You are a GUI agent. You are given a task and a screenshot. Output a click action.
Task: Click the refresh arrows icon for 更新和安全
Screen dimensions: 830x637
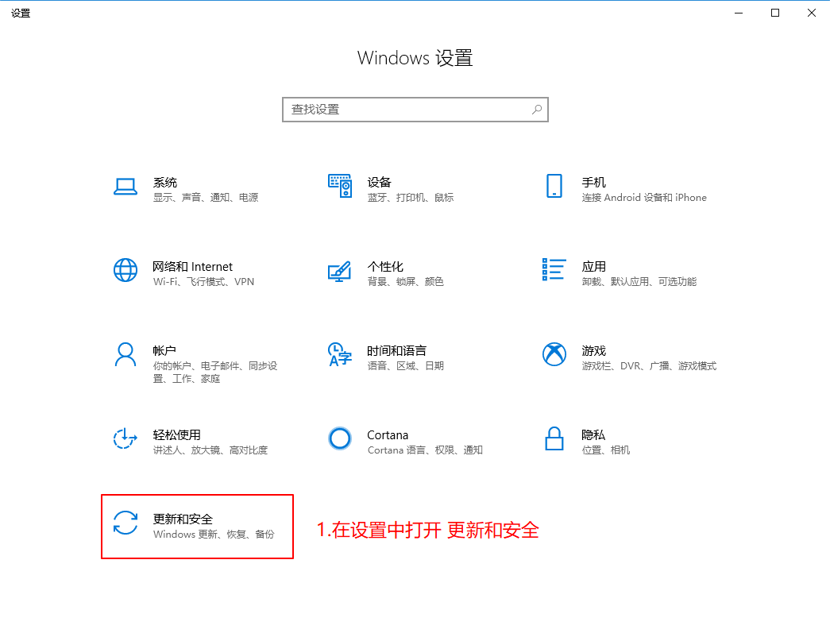pyautogui.click(x=125, y=523)
